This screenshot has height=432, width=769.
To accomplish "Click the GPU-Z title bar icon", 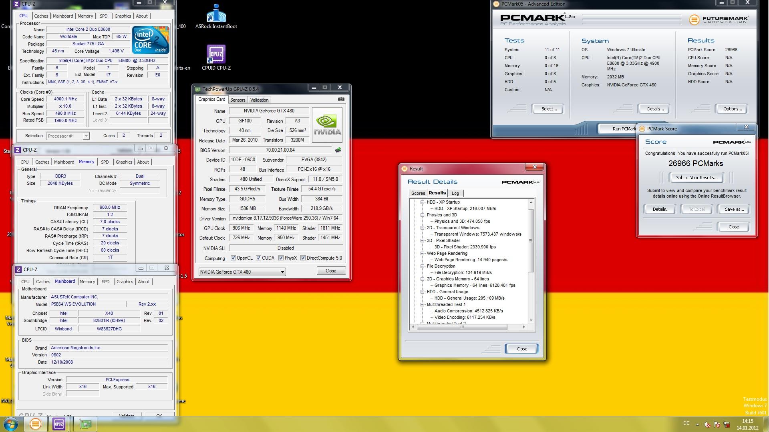I will 197,89.
